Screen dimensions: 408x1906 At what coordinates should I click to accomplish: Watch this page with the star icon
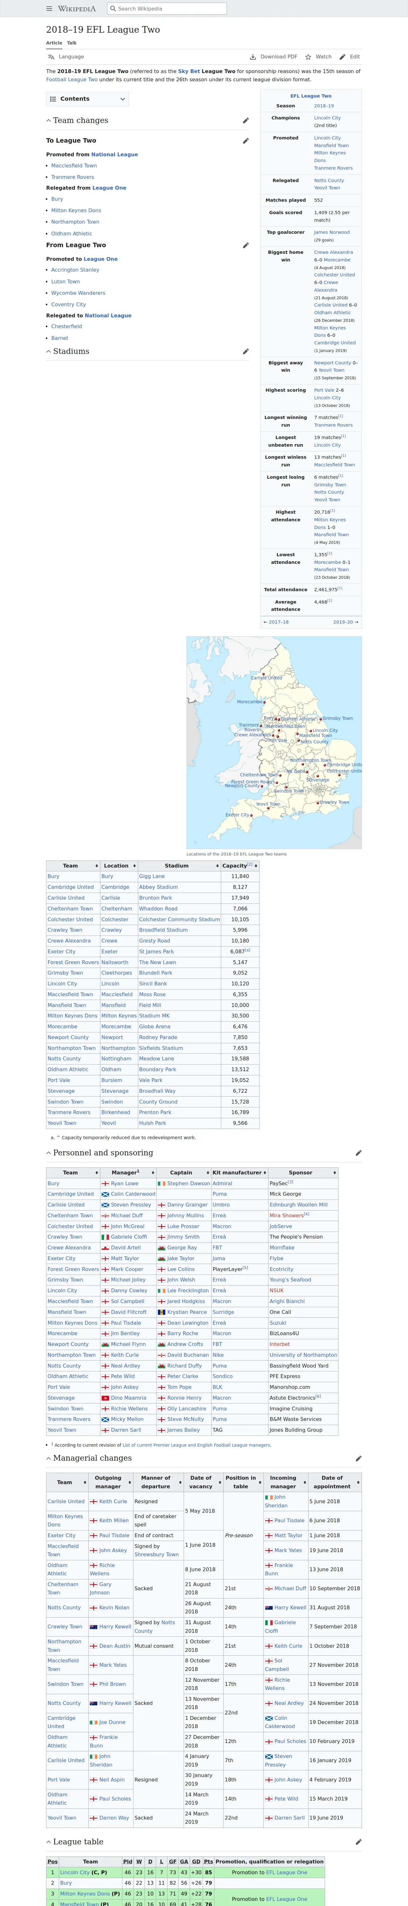(x=318, y=57)
